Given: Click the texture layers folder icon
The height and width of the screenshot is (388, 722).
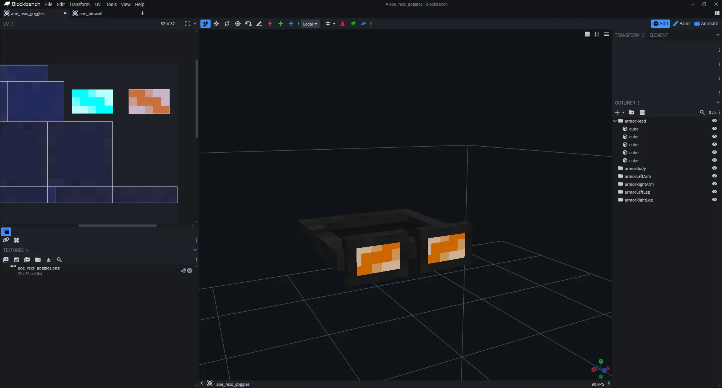Looking at the screenshot, I should [x=27, y=260].
